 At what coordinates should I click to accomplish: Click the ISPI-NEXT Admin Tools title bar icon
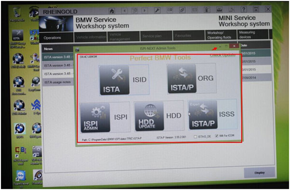point(77,50)
